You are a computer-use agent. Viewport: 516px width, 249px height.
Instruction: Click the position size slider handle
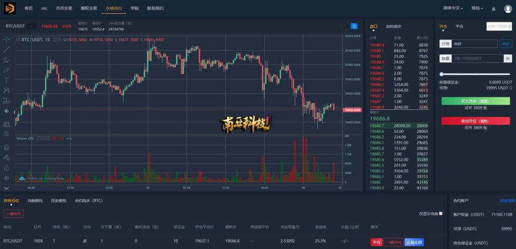coord(441,74)
